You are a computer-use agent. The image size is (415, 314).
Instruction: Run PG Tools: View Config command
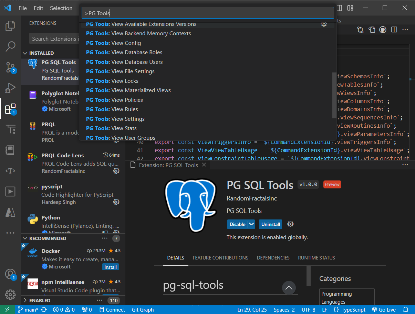click(x=208, y=43)
